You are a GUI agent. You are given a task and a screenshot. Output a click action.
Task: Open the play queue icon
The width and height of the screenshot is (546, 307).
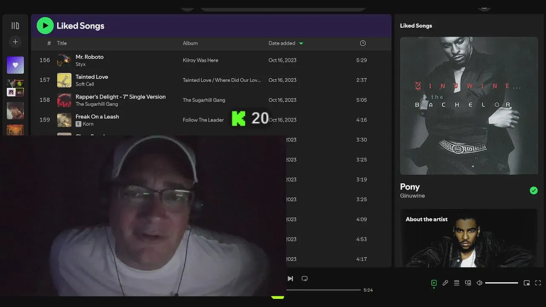456,283
